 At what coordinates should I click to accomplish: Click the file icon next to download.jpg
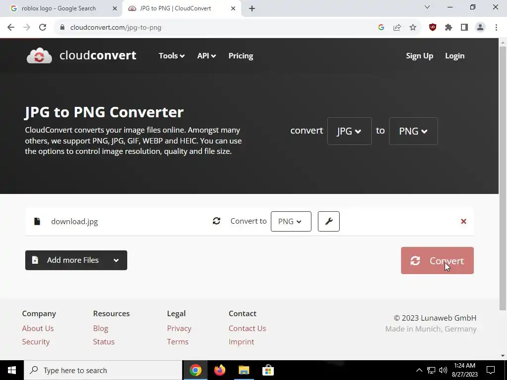click(37, 221)
